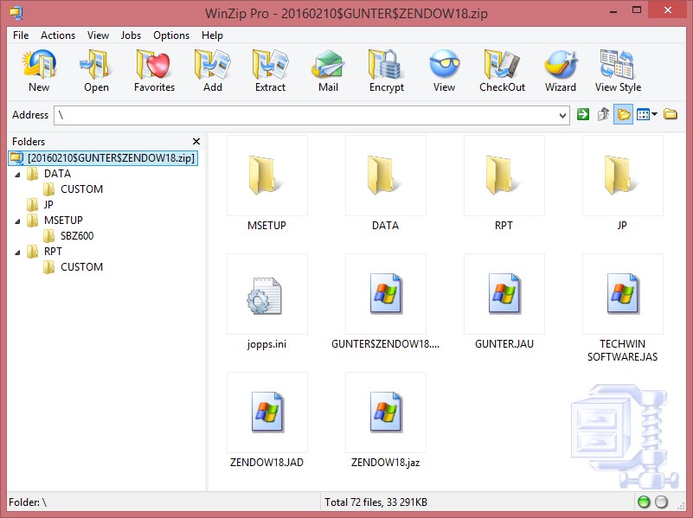693x518 pixels.
Task: Click the green status light indicator
Action: [644, 502]
